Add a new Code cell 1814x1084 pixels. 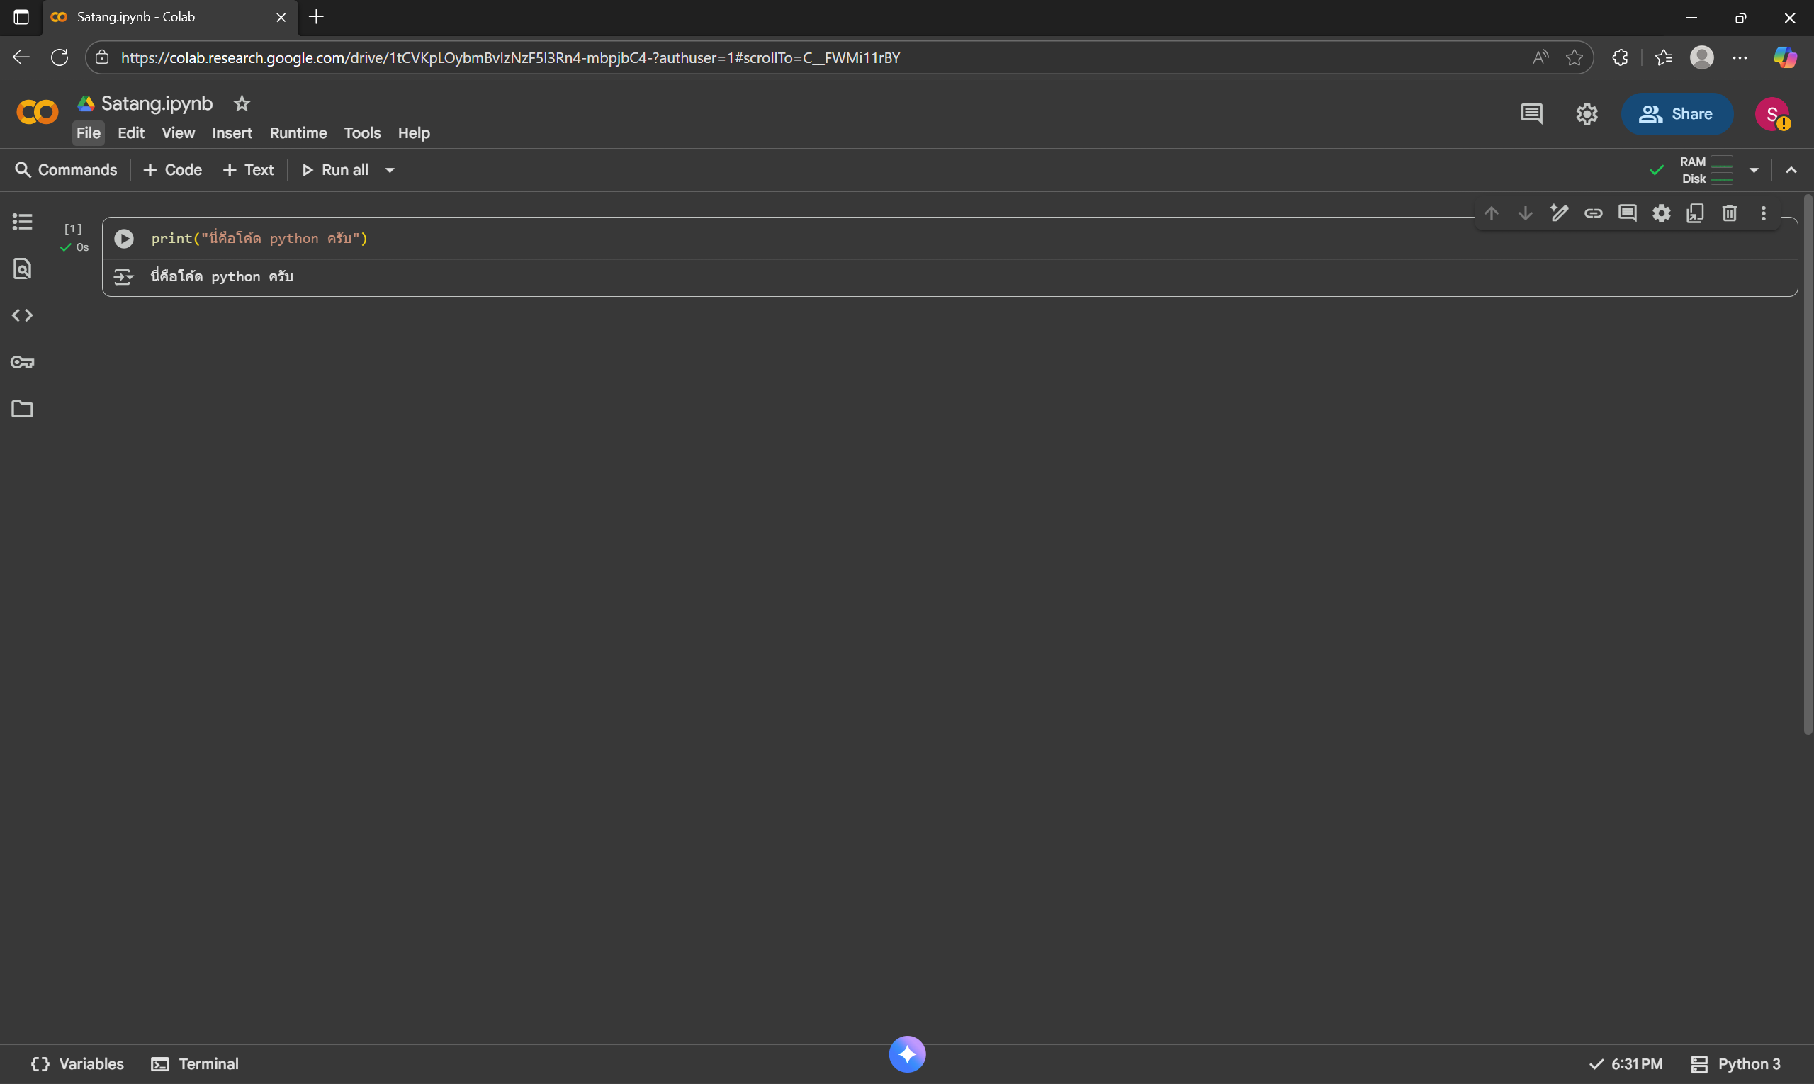click(173, 170)
